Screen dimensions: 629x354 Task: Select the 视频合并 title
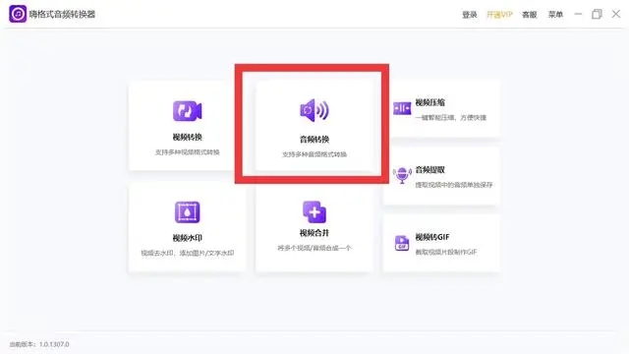(x=314, y=233)
